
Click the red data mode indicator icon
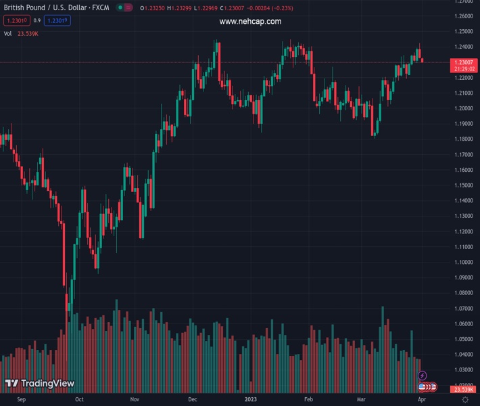click(x=128, y=7)
